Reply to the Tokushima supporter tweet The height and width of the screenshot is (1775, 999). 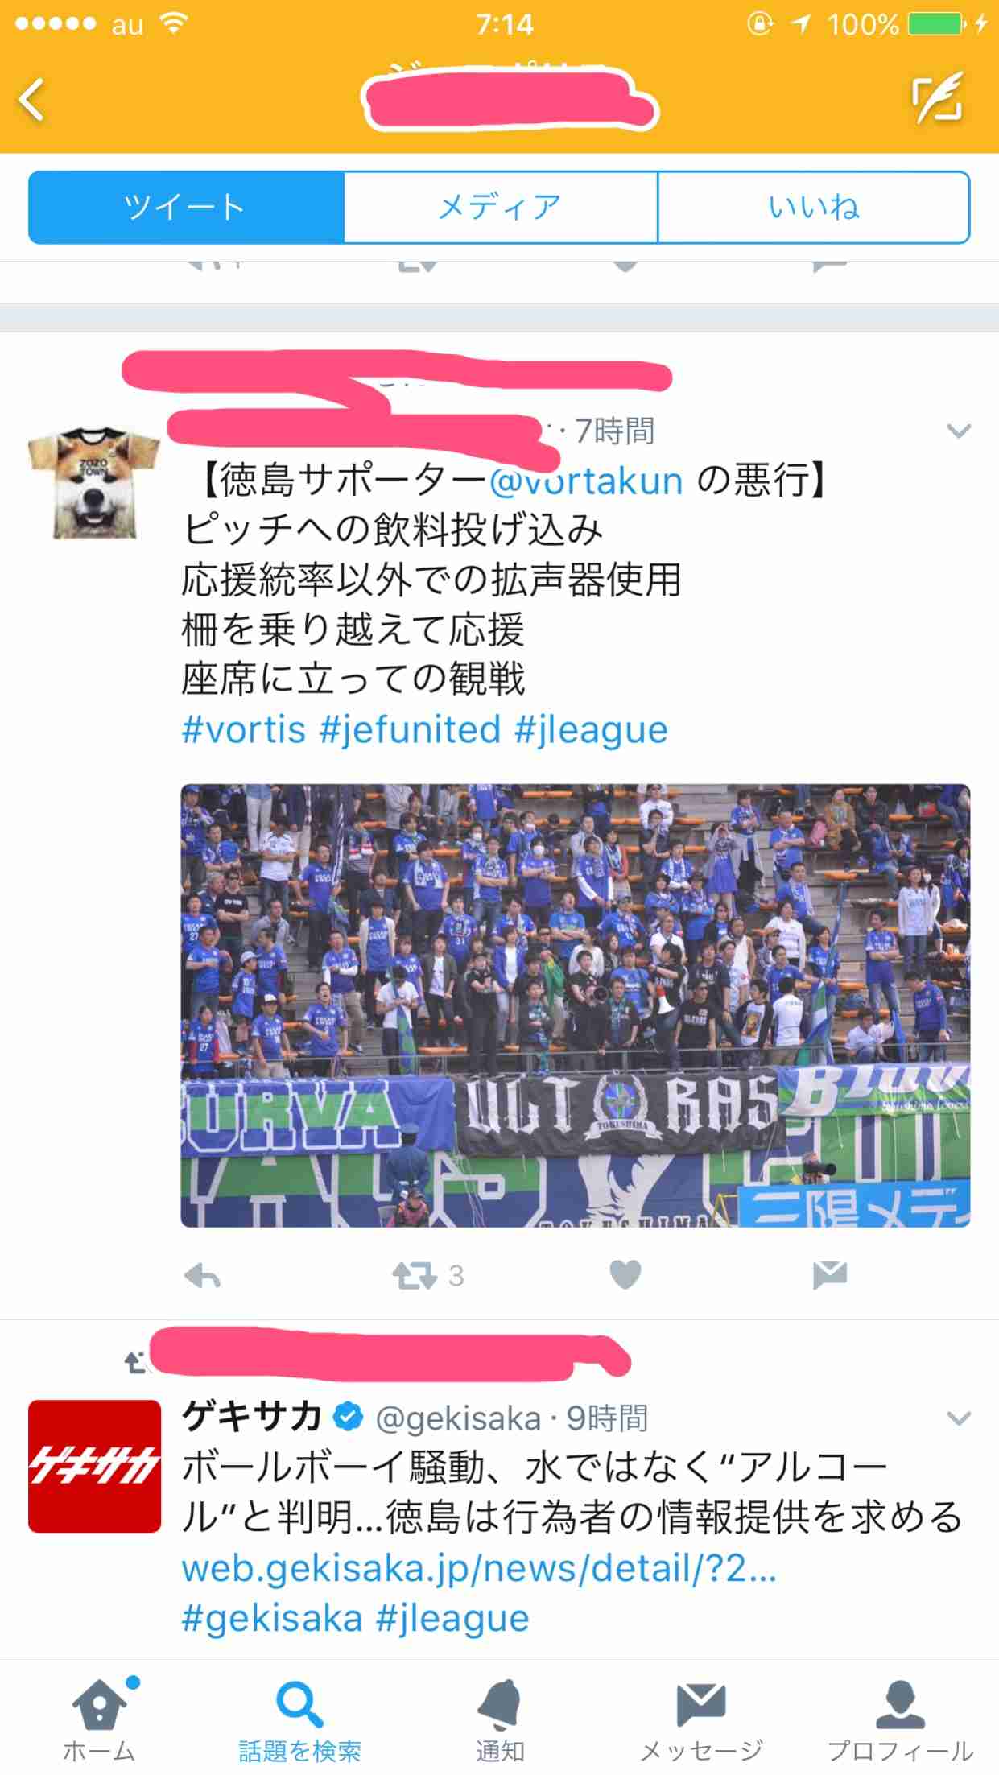click(x=202, y=1276)
